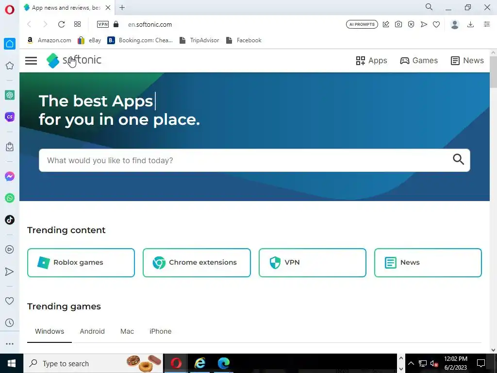Open Amazon.com bookmark
Image resolution: width=497 pixels, height=373 pixels.
49,40
